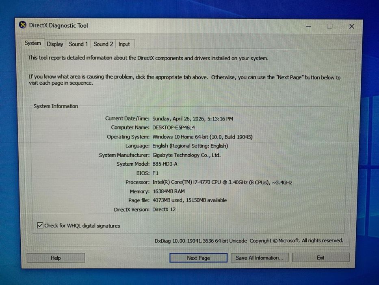Click Save All Information button
Viewport: 379px width, 285px height.
(259, 258)
